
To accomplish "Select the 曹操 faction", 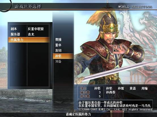I will pyautogui.click(x=58, y=40).
